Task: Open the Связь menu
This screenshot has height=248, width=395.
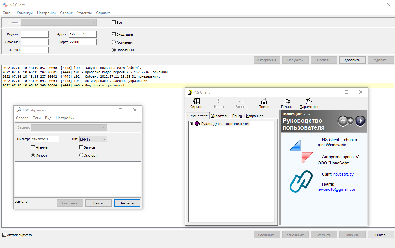Action: (x=8, y=13)
